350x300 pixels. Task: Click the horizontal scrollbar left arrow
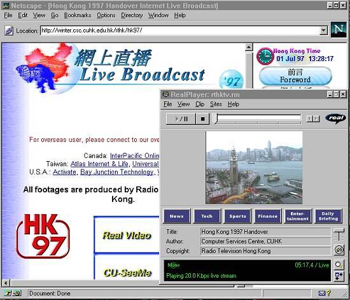click(6, 283)
